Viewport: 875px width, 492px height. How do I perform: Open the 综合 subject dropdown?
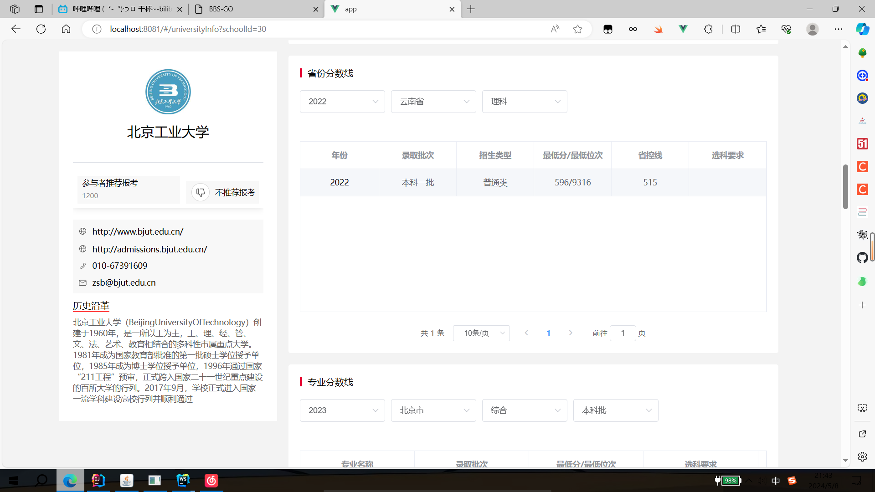click(x=525, y=410)
